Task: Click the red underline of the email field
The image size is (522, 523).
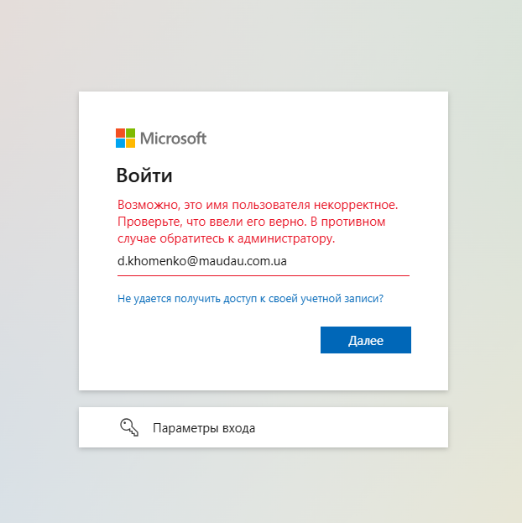Action: click(264, 276)
